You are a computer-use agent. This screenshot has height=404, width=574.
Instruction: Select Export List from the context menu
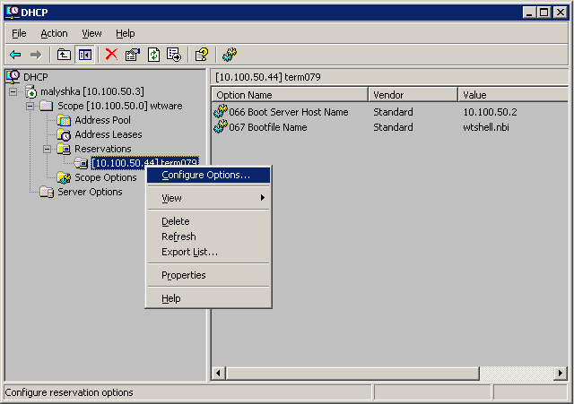(189, 252)
